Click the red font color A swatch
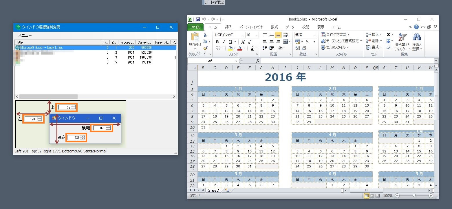This screenshot has height=209, width=452. pos(239,48)
